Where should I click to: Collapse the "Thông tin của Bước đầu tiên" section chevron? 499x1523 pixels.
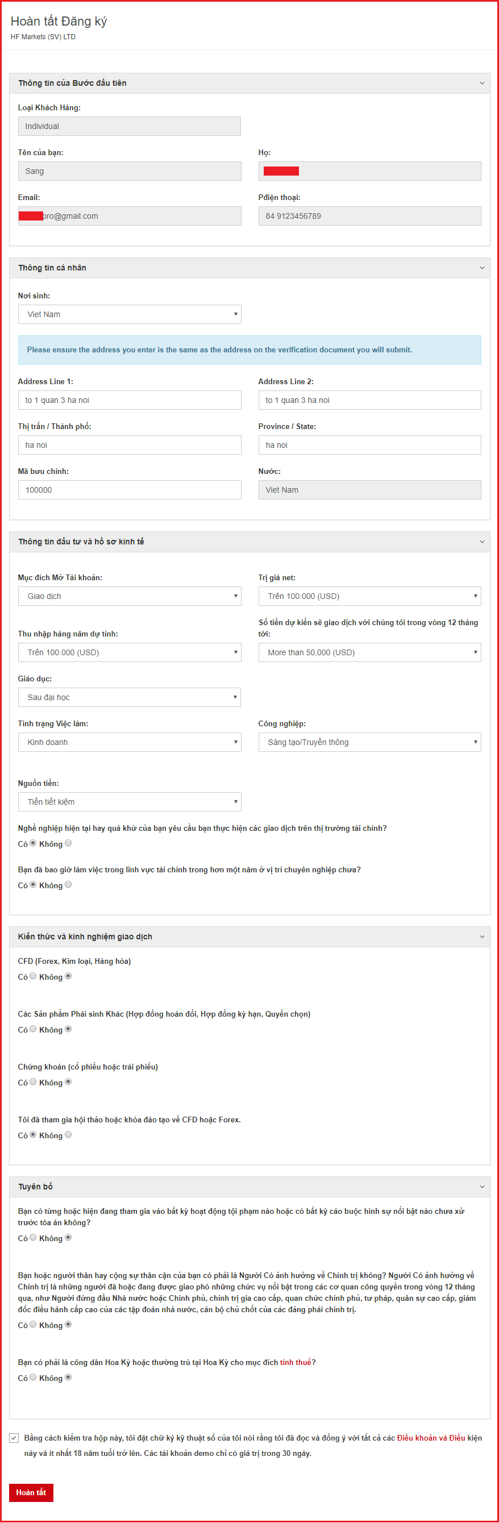(482, 84)
